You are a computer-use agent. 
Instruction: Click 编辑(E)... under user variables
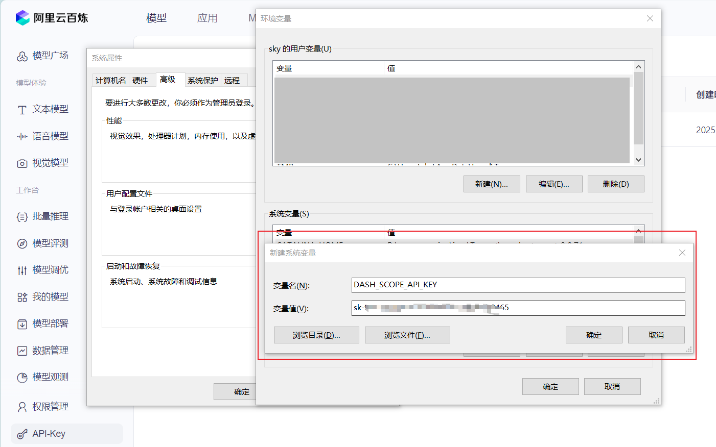click(554, 184)
